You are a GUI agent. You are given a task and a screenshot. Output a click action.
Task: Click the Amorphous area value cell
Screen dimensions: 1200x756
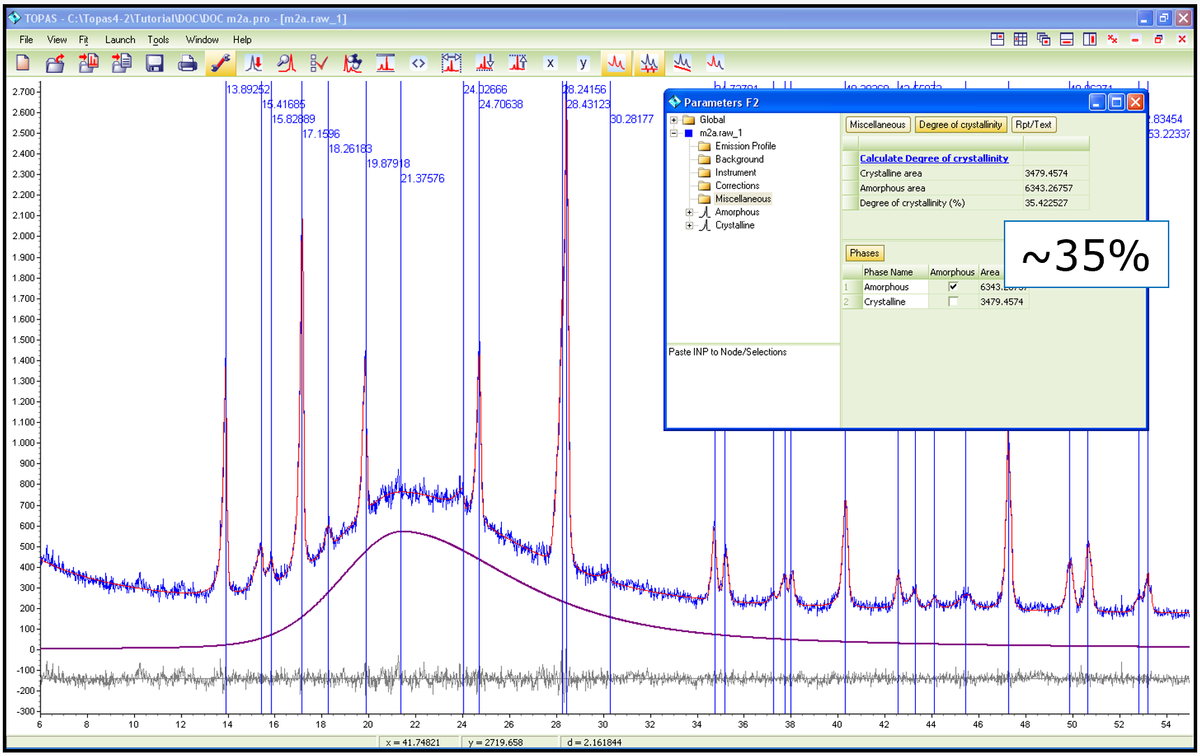click(x=1055, y=188)
